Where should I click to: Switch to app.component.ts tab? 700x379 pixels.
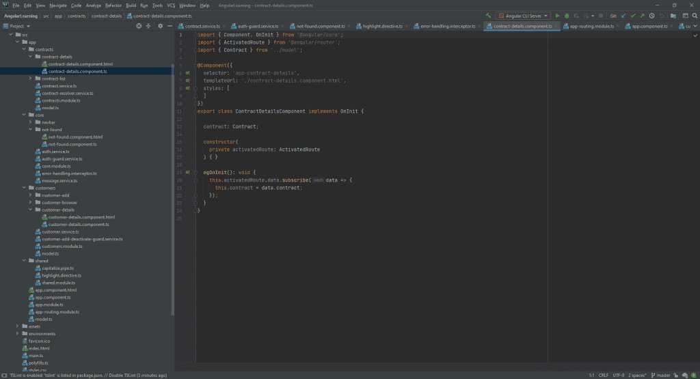649,27
